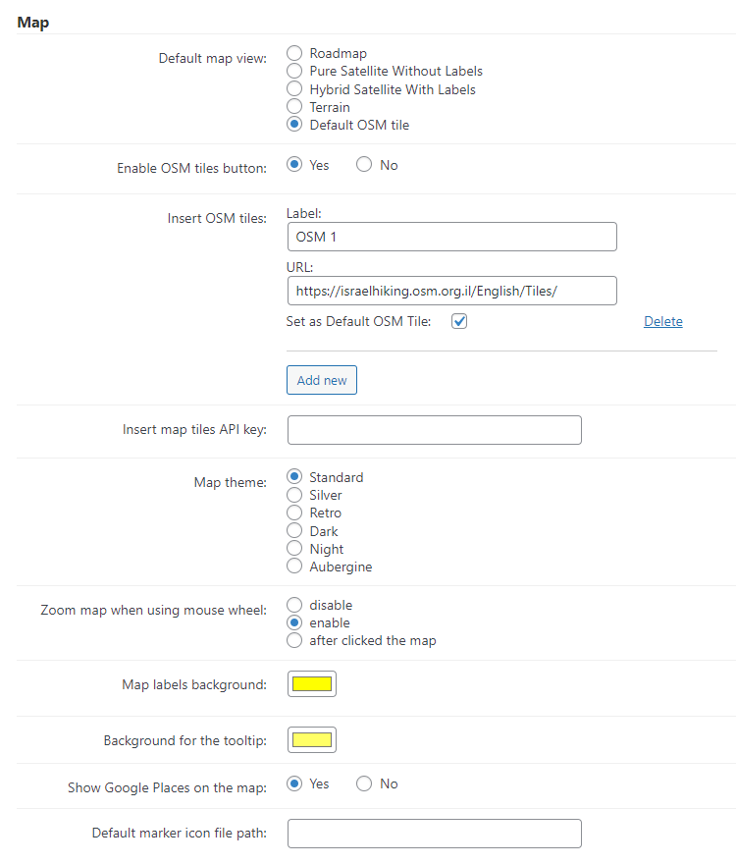Click the Map theme label text
Image resolution: width=736 pixels, height=864 pixels.
point(231,482)
